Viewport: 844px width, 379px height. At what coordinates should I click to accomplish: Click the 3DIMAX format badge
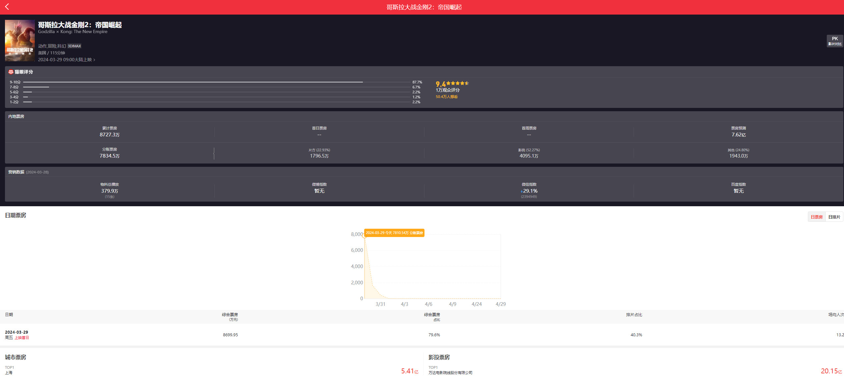pos(75,46)
